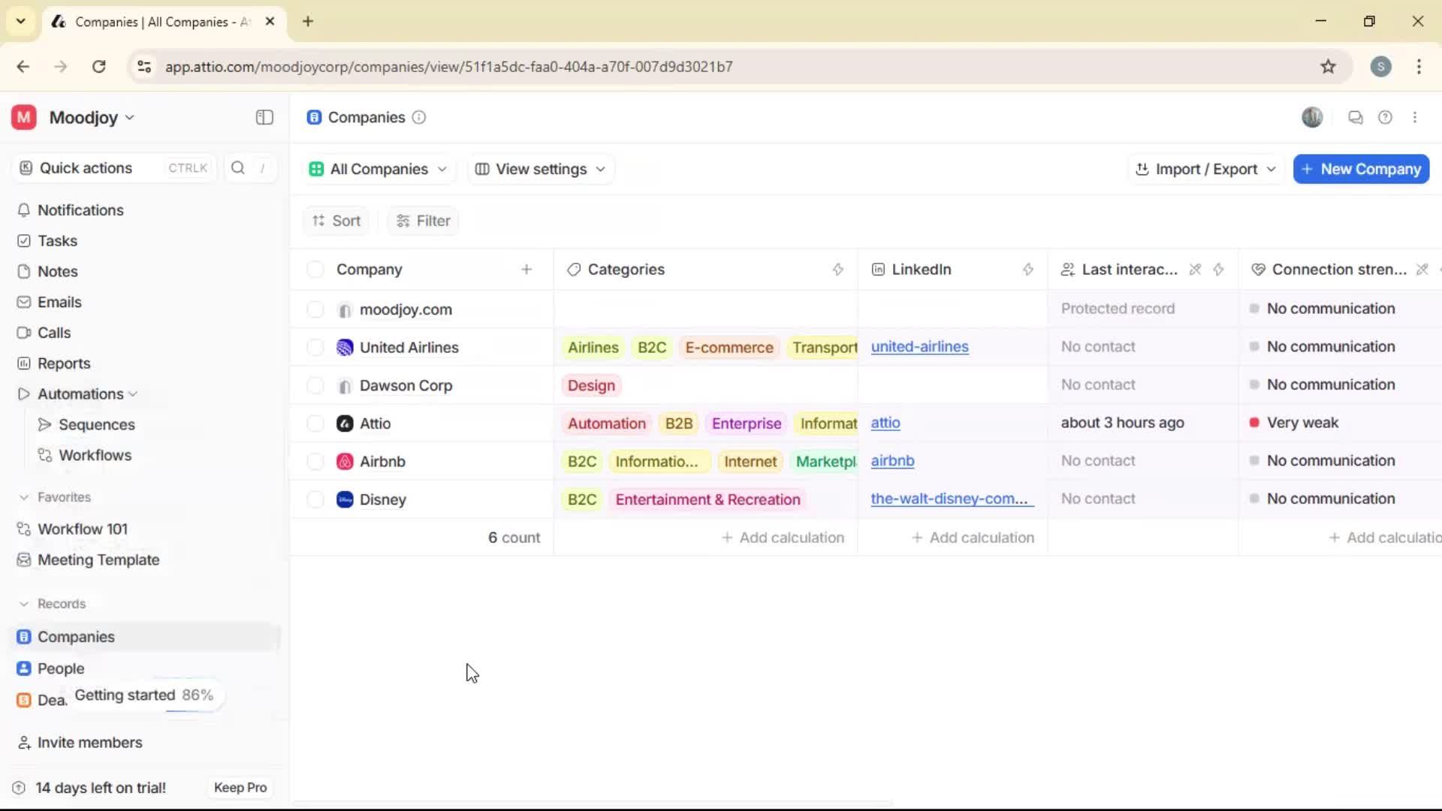The image size is (1442, 811).
Task: Open the help question mark icon
Action: coord(1385,117)
